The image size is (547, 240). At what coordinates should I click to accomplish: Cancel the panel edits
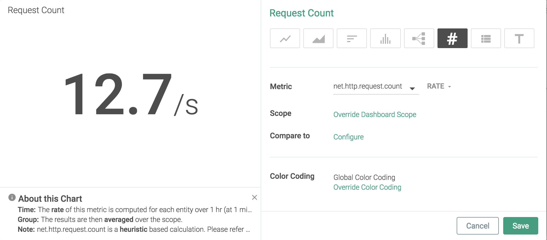478,226
